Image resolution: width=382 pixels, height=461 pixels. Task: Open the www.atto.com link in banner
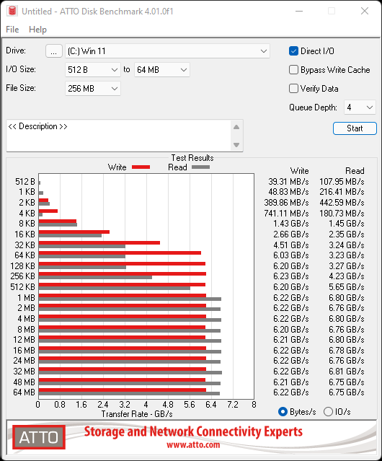pyautogui.click(x=193, y=444)
